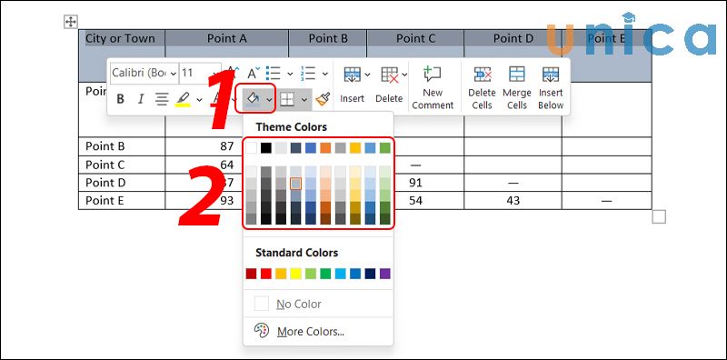The width and height of the screenshot is (727, 360).
Task: Click the 'Point C' row label
Action: pyautogui.click(x=105, y=165)
